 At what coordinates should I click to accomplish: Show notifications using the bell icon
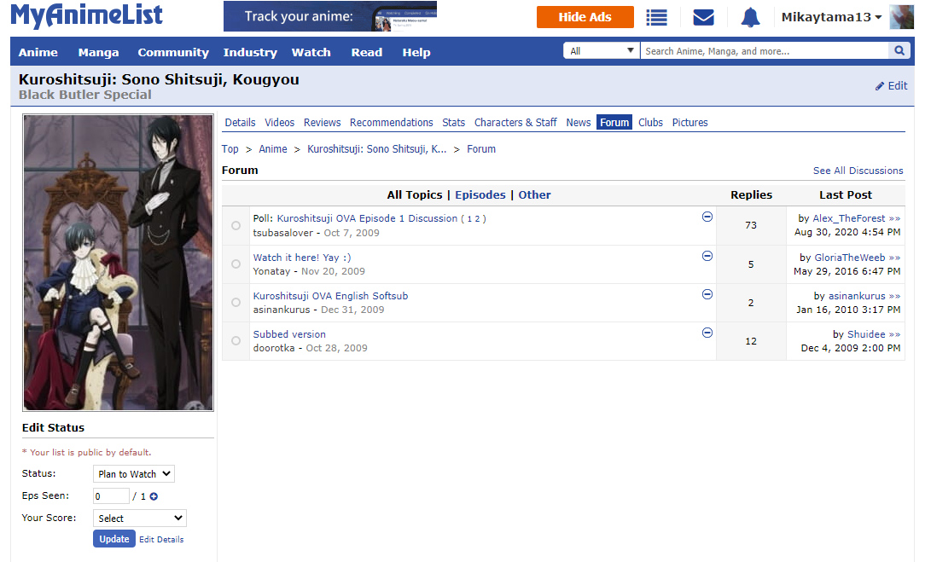(x=750, y=17)
